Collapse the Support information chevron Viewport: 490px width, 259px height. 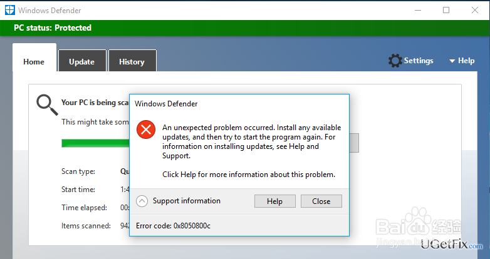(x=142, y=201)
